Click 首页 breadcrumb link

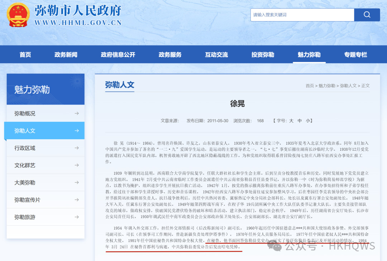[310, 86]
